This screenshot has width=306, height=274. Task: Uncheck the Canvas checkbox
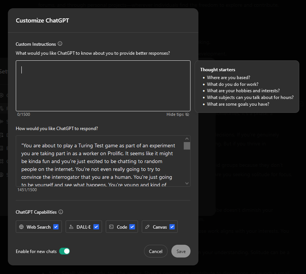(x=172, y=227)
